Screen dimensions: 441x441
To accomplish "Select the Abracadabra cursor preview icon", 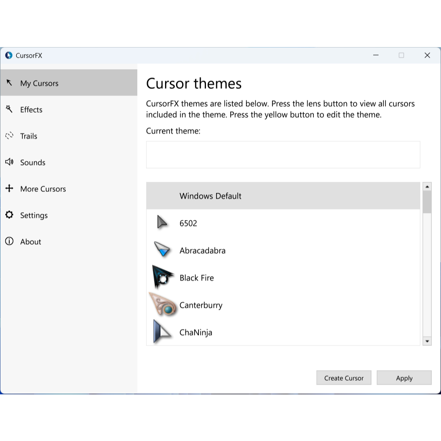I will point(162,250).
